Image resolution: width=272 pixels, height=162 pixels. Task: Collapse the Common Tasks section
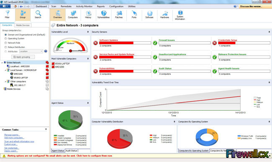[46, 129]
